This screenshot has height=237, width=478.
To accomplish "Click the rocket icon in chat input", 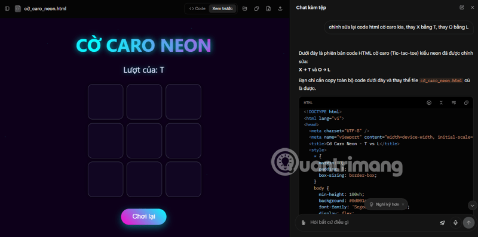I will coord(442,223).
